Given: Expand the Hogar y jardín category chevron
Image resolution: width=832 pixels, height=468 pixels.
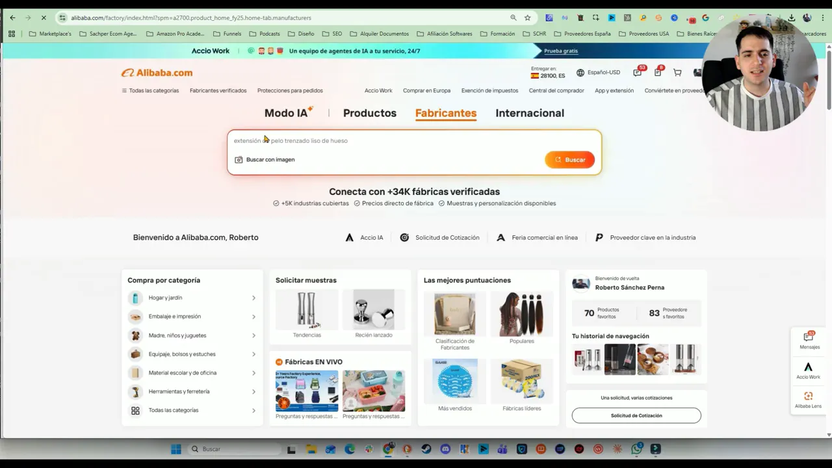Looking at the screenshot, I should click(253, 298).
